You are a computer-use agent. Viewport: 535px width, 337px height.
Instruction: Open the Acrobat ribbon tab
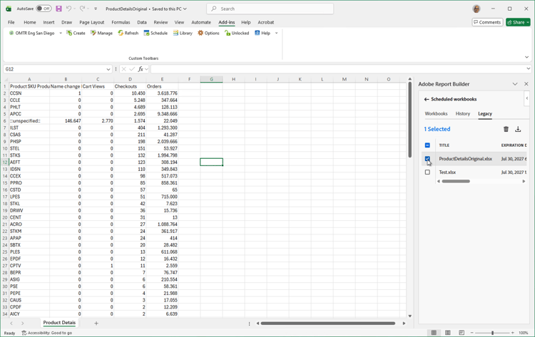pyautogui.click(x=266, y=22)
